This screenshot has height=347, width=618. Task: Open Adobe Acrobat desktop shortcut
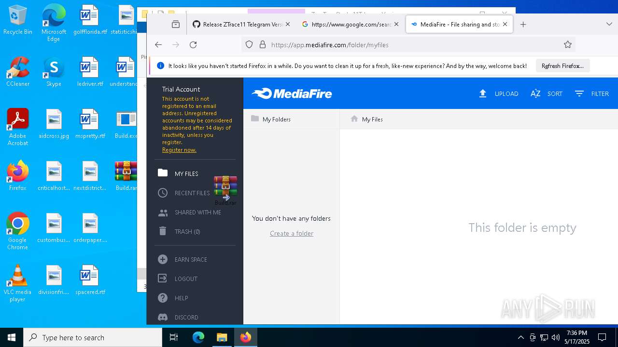tap(18, 127)
